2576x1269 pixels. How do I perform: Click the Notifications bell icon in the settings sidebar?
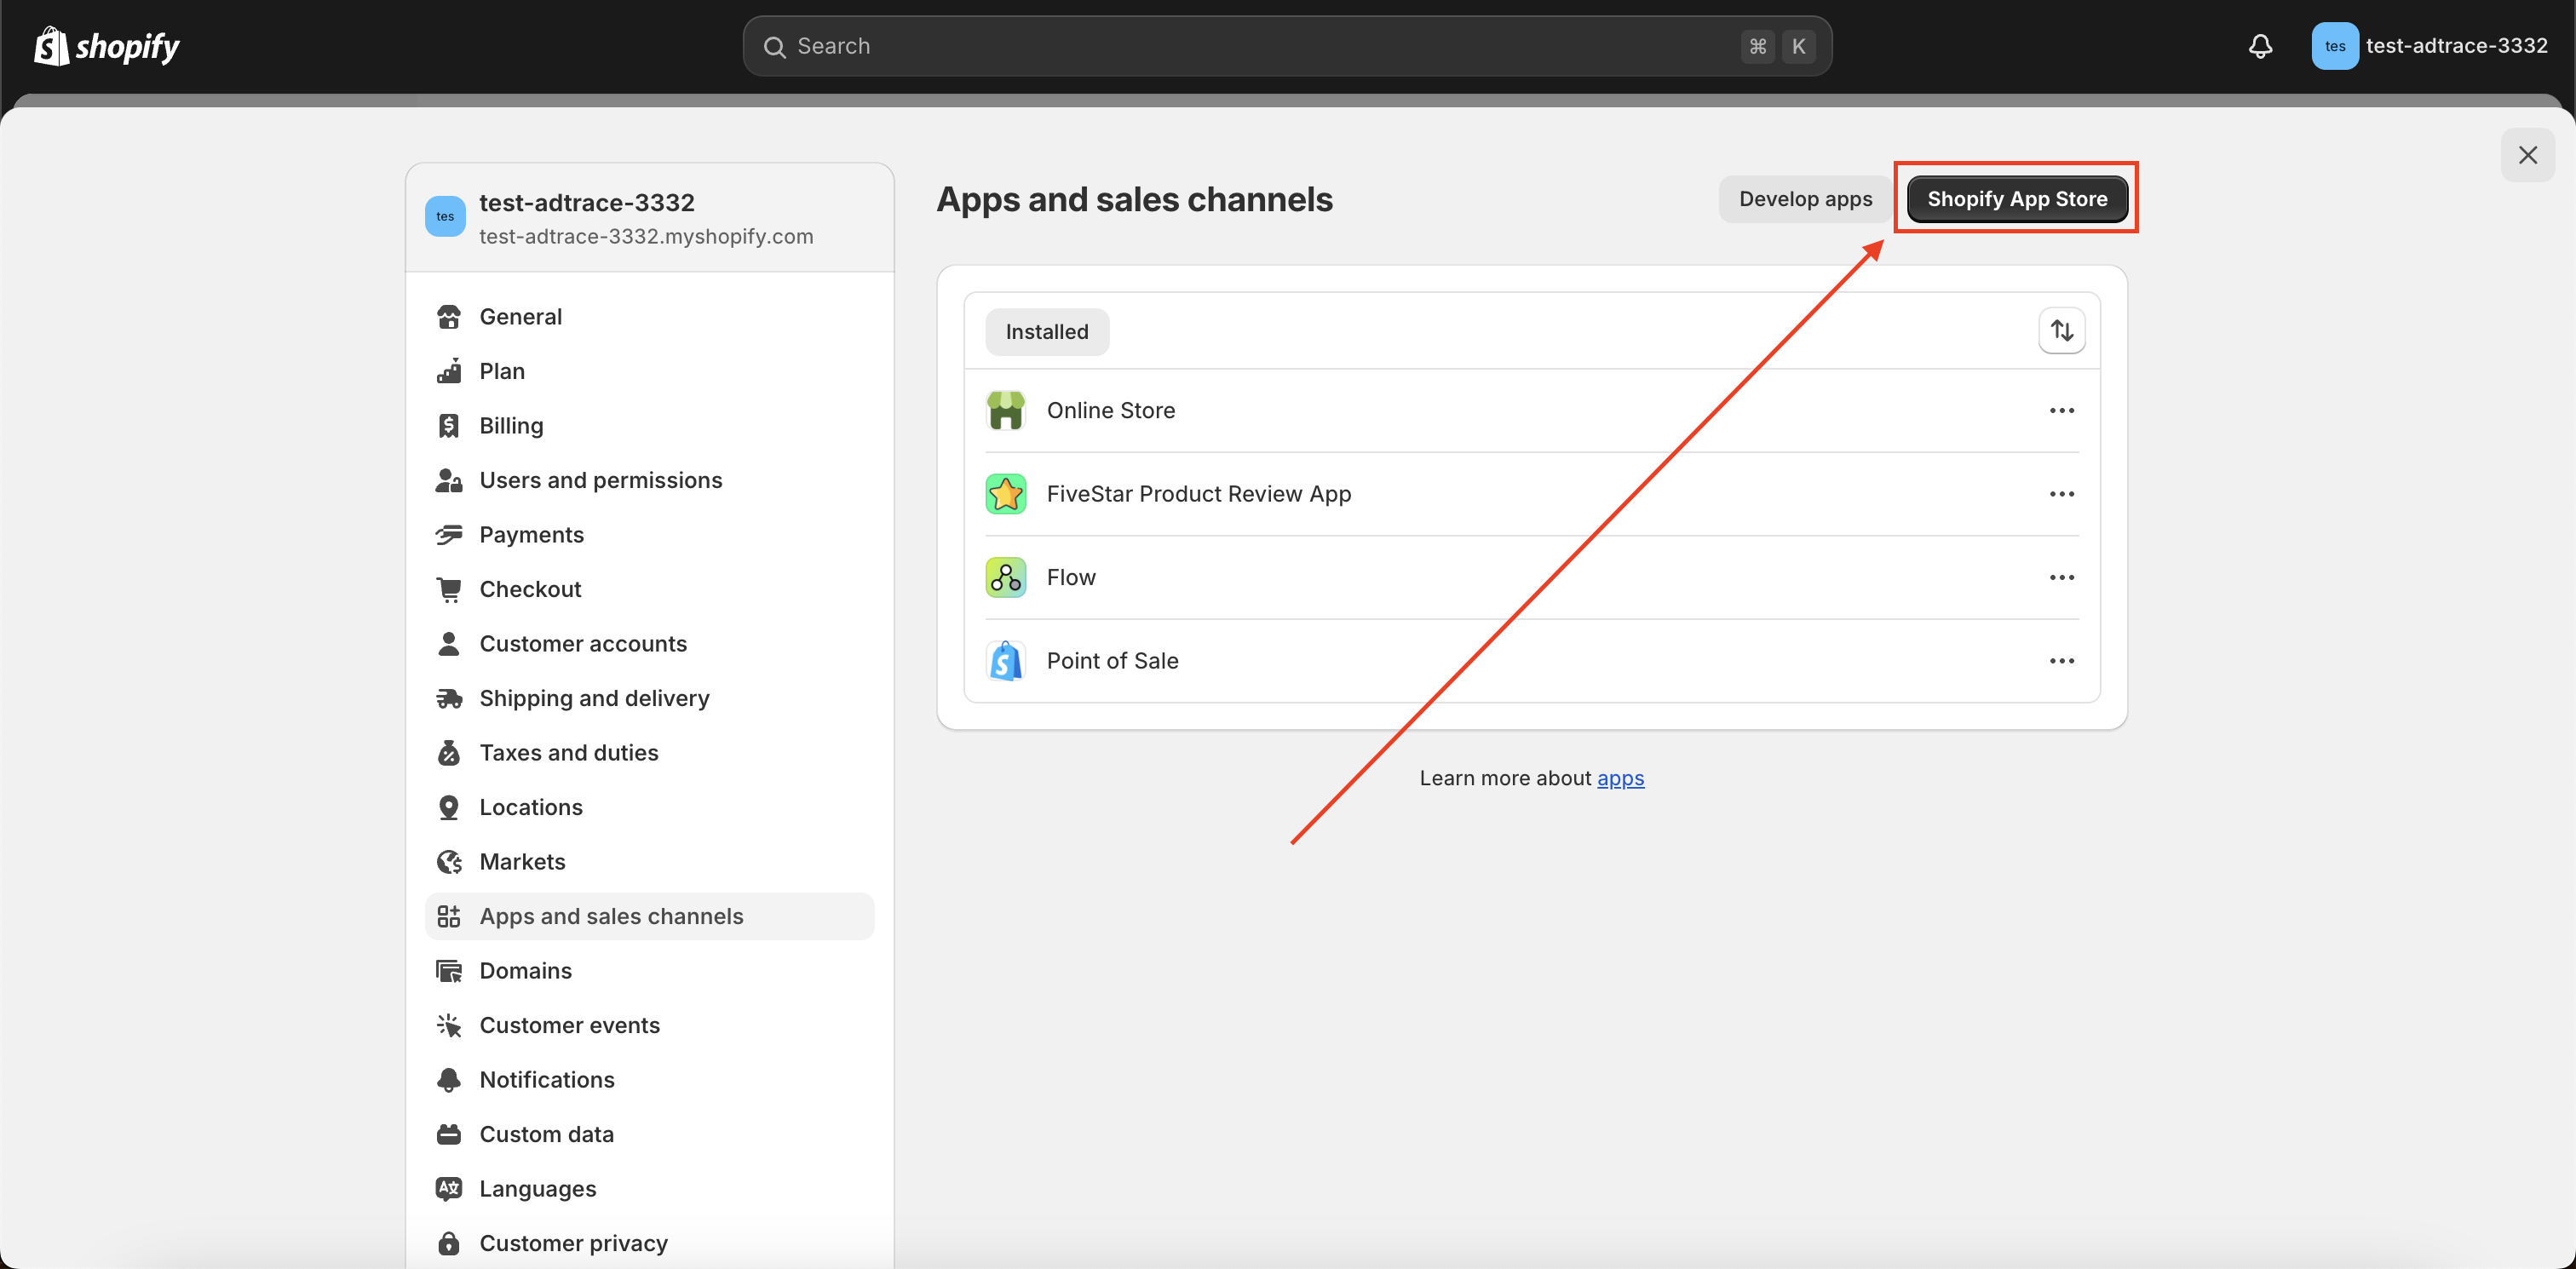(449, 1080)
